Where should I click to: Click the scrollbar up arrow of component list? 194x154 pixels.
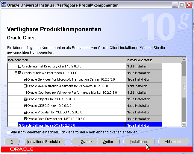[184, 59]
